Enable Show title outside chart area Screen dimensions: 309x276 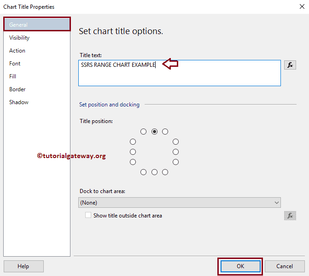88,215
